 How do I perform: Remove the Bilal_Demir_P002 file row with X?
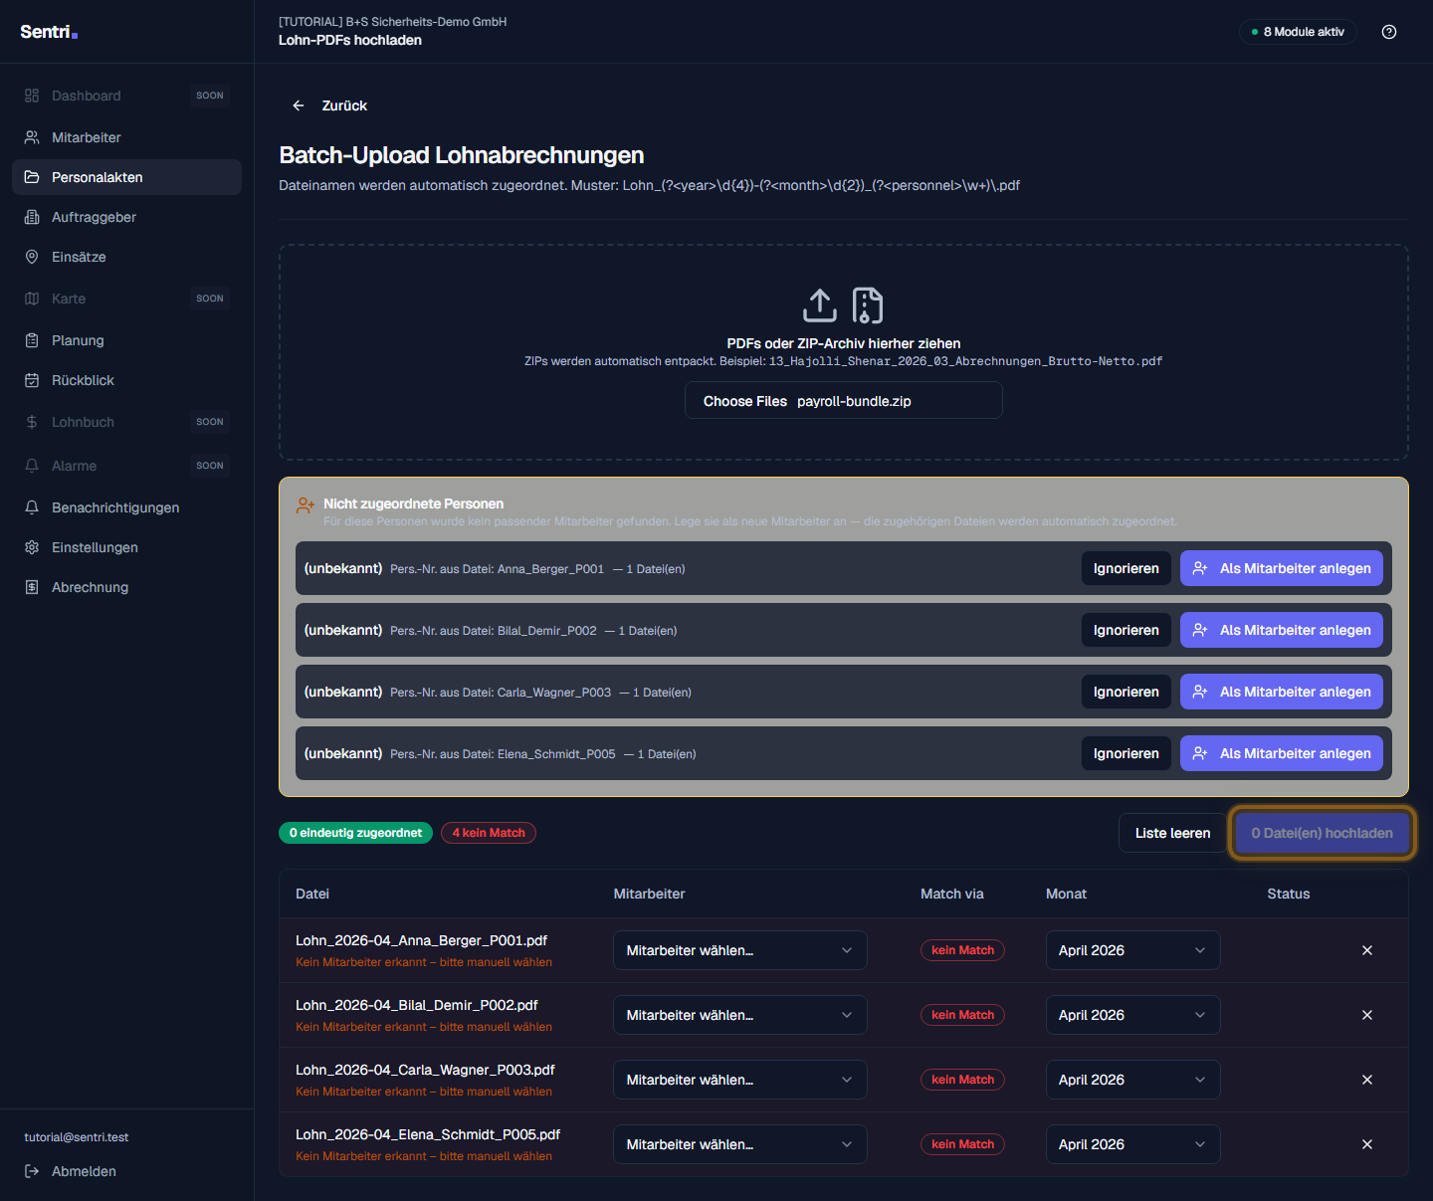1367,1015
